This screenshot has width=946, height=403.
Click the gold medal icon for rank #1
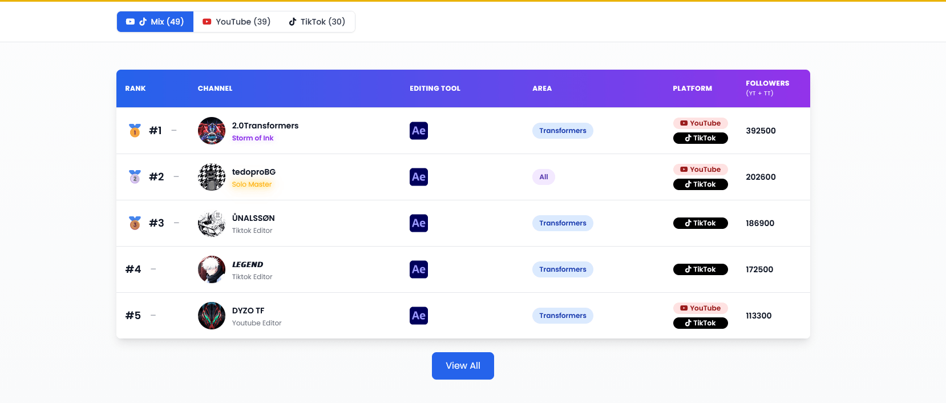click(135, 131)
